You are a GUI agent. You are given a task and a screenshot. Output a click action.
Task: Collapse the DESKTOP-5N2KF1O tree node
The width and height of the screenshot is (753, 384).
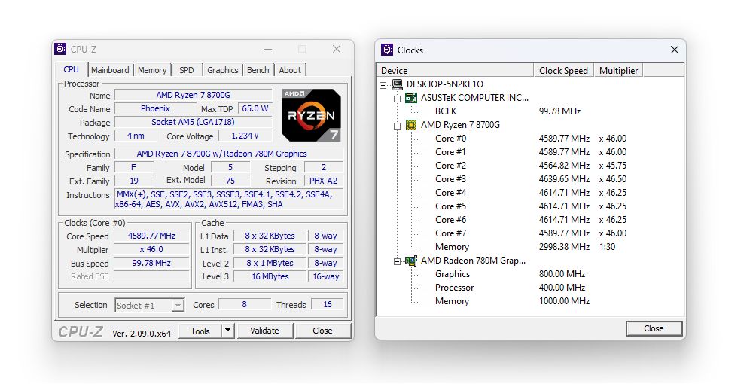tap(383, 85)
